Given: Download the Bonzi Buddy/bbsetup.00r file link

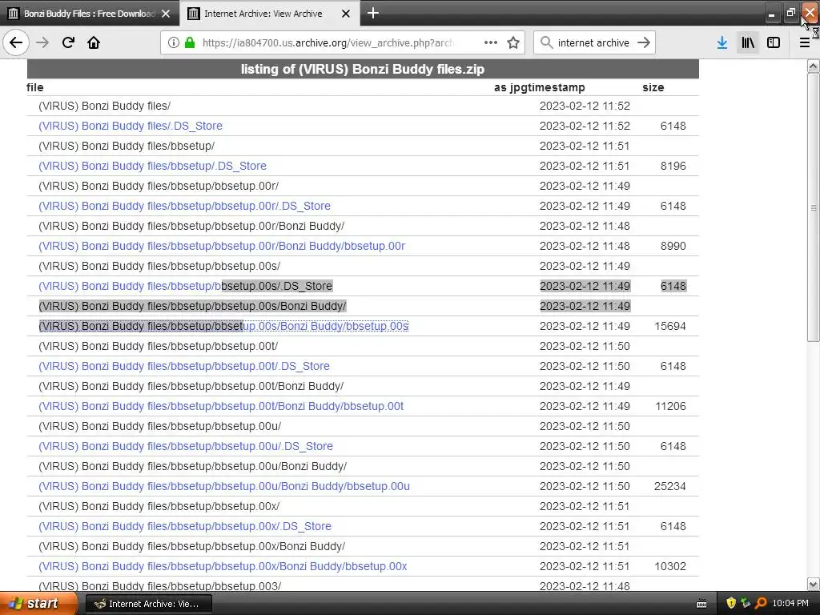Looking at the screenshot, I should (x=222, y=246).
